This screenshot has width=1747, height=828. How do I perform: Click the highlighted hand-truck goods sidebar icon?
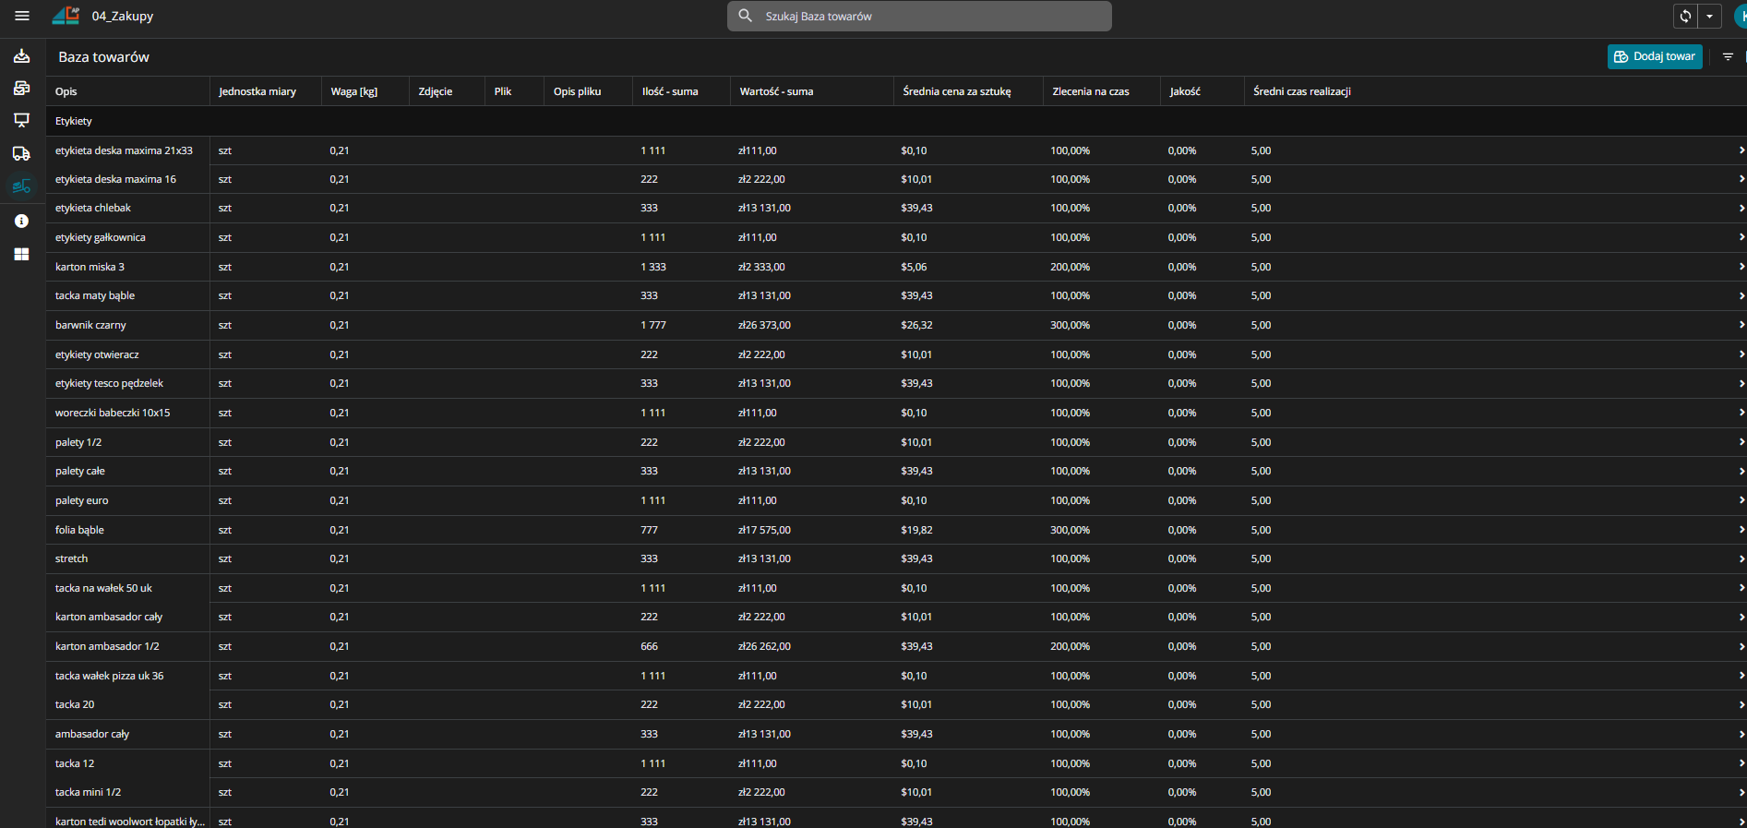coord(21,186)
